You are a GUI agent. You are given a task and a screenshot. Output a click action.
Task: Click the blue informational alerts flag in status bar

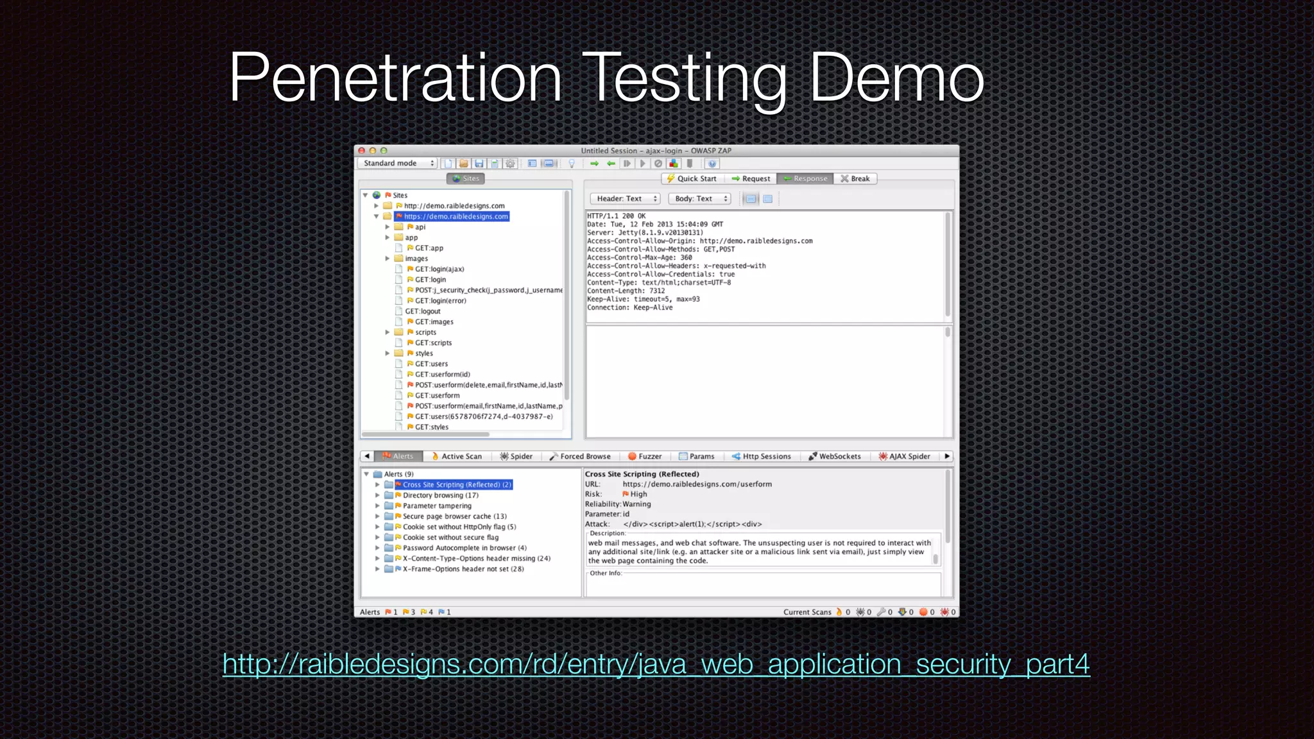point(441,612)
